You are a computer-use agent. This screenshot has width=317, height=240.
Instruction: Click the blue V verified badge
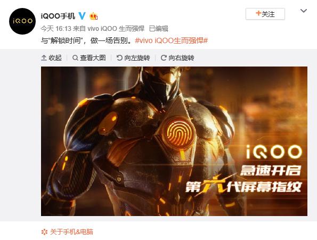point(82,16)
